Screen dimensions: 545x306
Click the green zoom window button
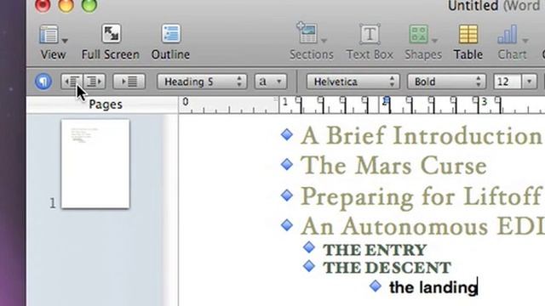pyautogui.click(x=89, y=5)
